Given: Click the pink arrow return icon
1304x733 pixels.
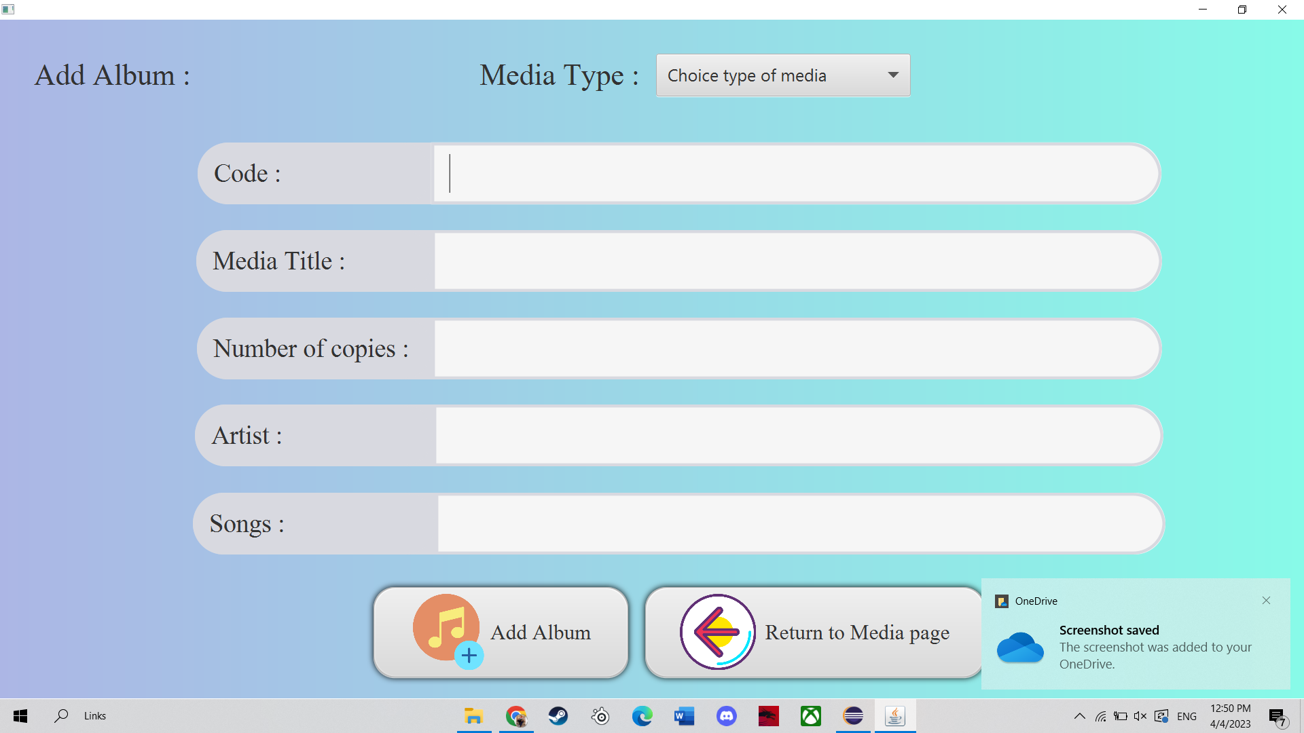Looking at the screenshot, I should 717,632.
